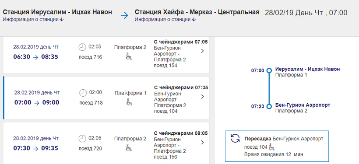This screenshot has width=359, height=164.
Task: Click Станция Хайфа - Мерказ - Центральная heading
Action: 197,12
